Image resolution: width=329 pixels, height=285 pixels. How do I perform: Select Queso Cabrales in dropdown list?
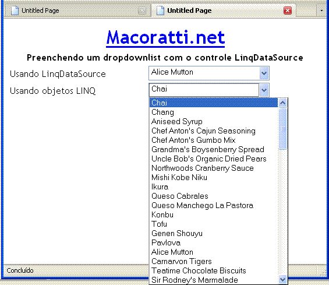click(x=214, y=196)
